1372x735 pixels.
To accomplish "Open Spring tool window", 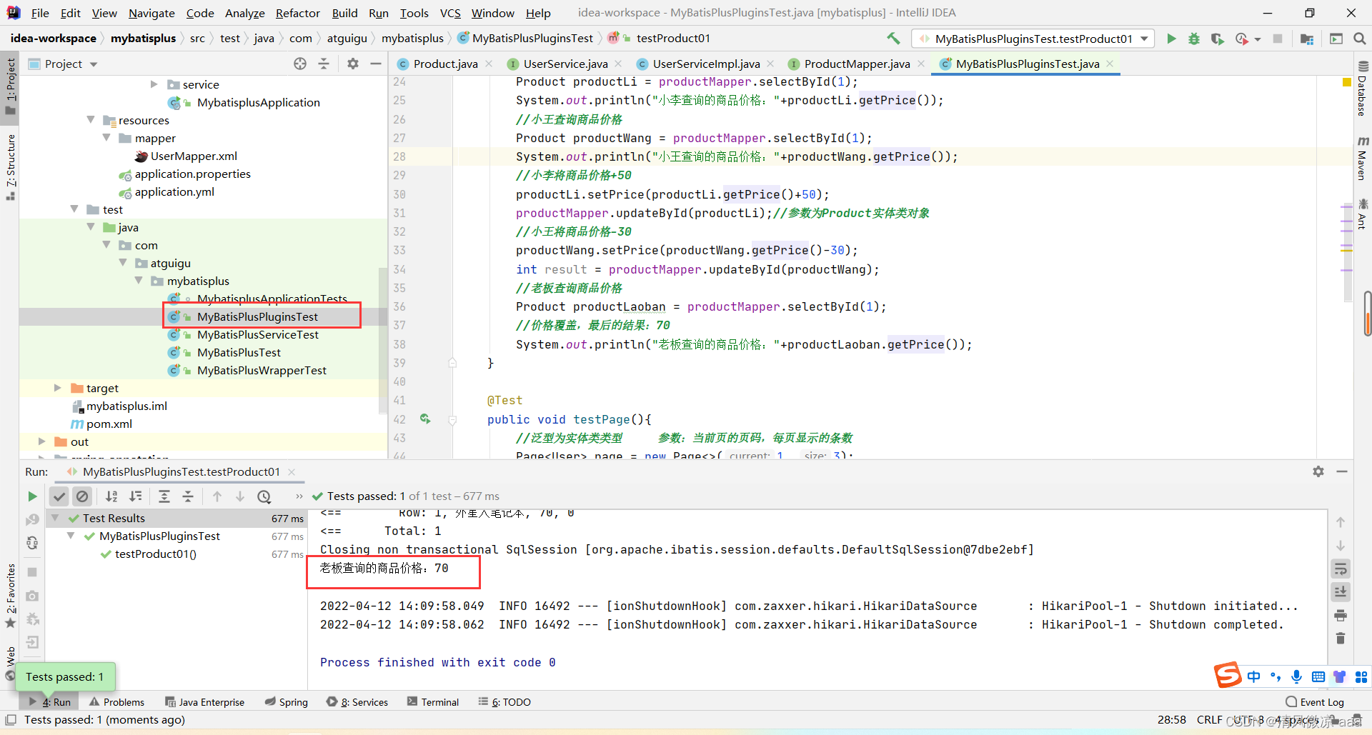I will pos(287,702).
